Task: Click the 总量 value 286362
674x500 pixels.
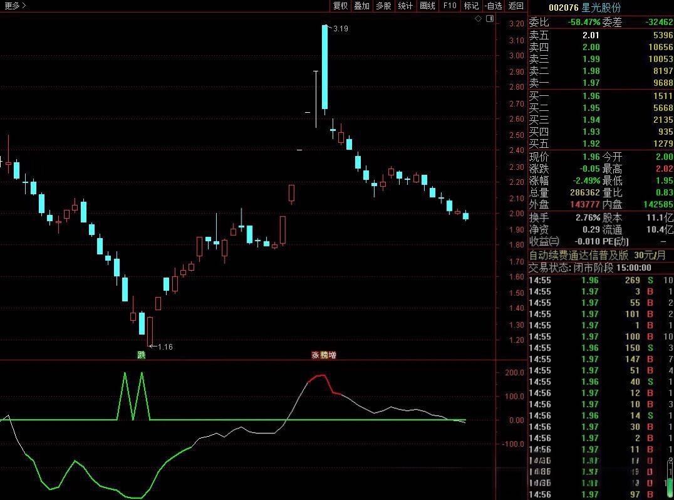Action: click(x=584, y=192)
